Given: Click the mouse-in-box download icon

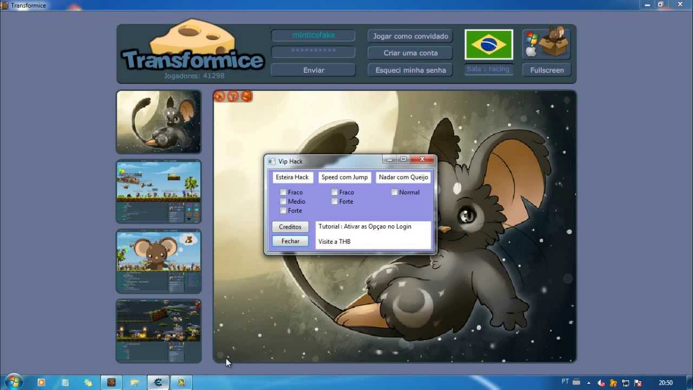Looking at the screenshot, I should [547, 43].
